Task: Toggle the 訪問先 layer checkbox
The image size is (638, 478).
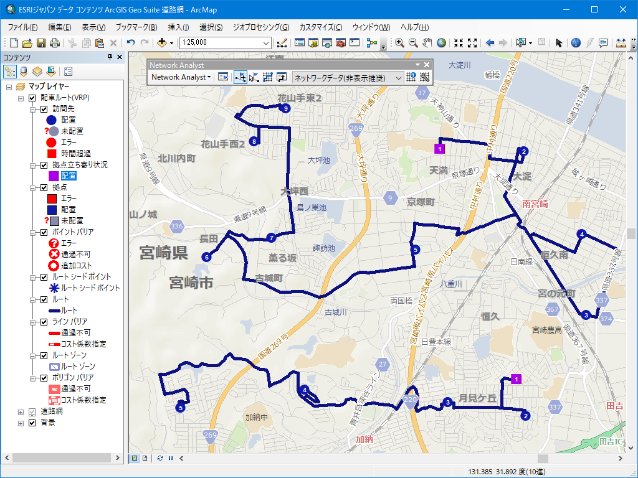Action: pyautogui.click(x=44, y=109)
